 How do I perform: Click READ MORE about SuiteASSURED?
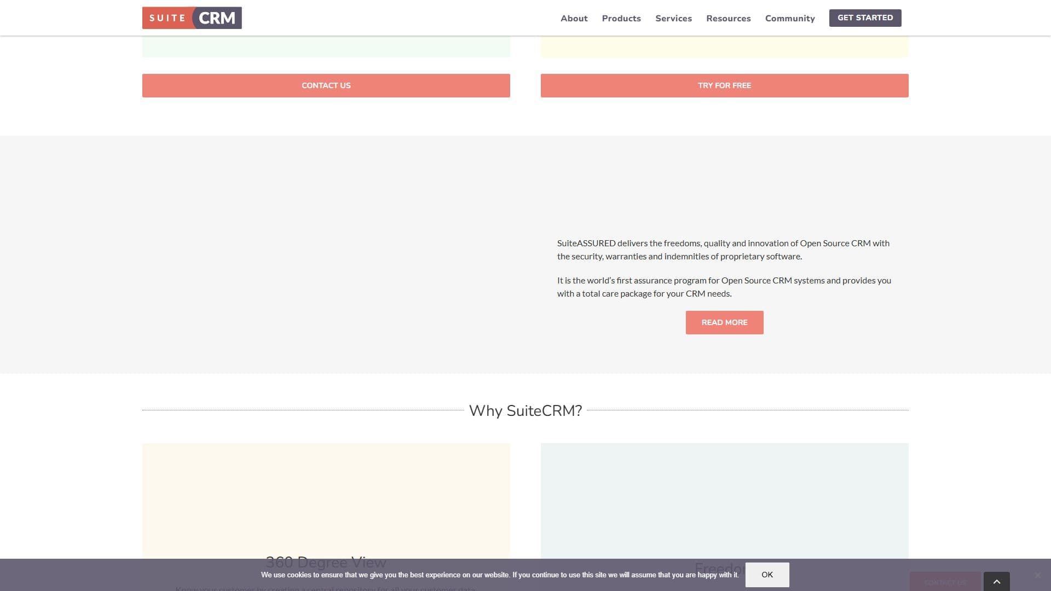pyautogui.click(x=724, y=322)
